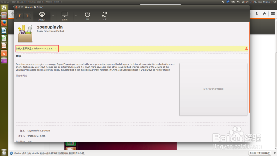
Task: Open the input method keyboard indicator
Action: pyautogui.click(x=228, y=2)
